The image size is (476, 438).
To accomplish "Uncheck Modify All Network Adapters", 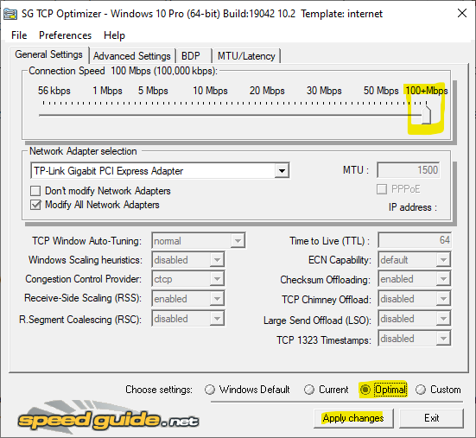I will click(x=35, y=205).
